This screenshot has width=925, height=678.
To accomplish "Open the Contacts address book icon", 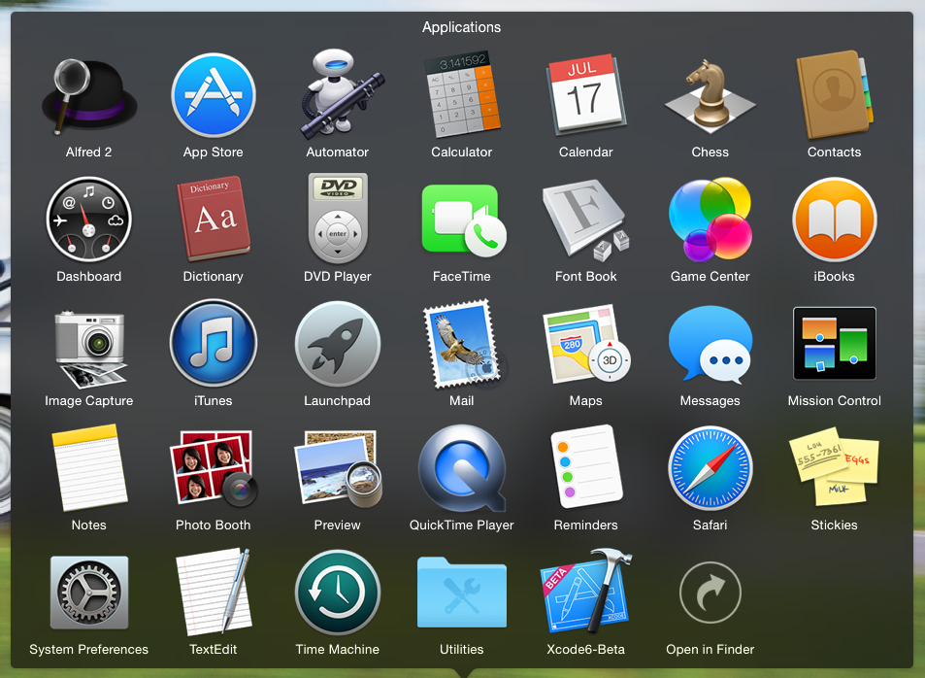I will (834, 95).
